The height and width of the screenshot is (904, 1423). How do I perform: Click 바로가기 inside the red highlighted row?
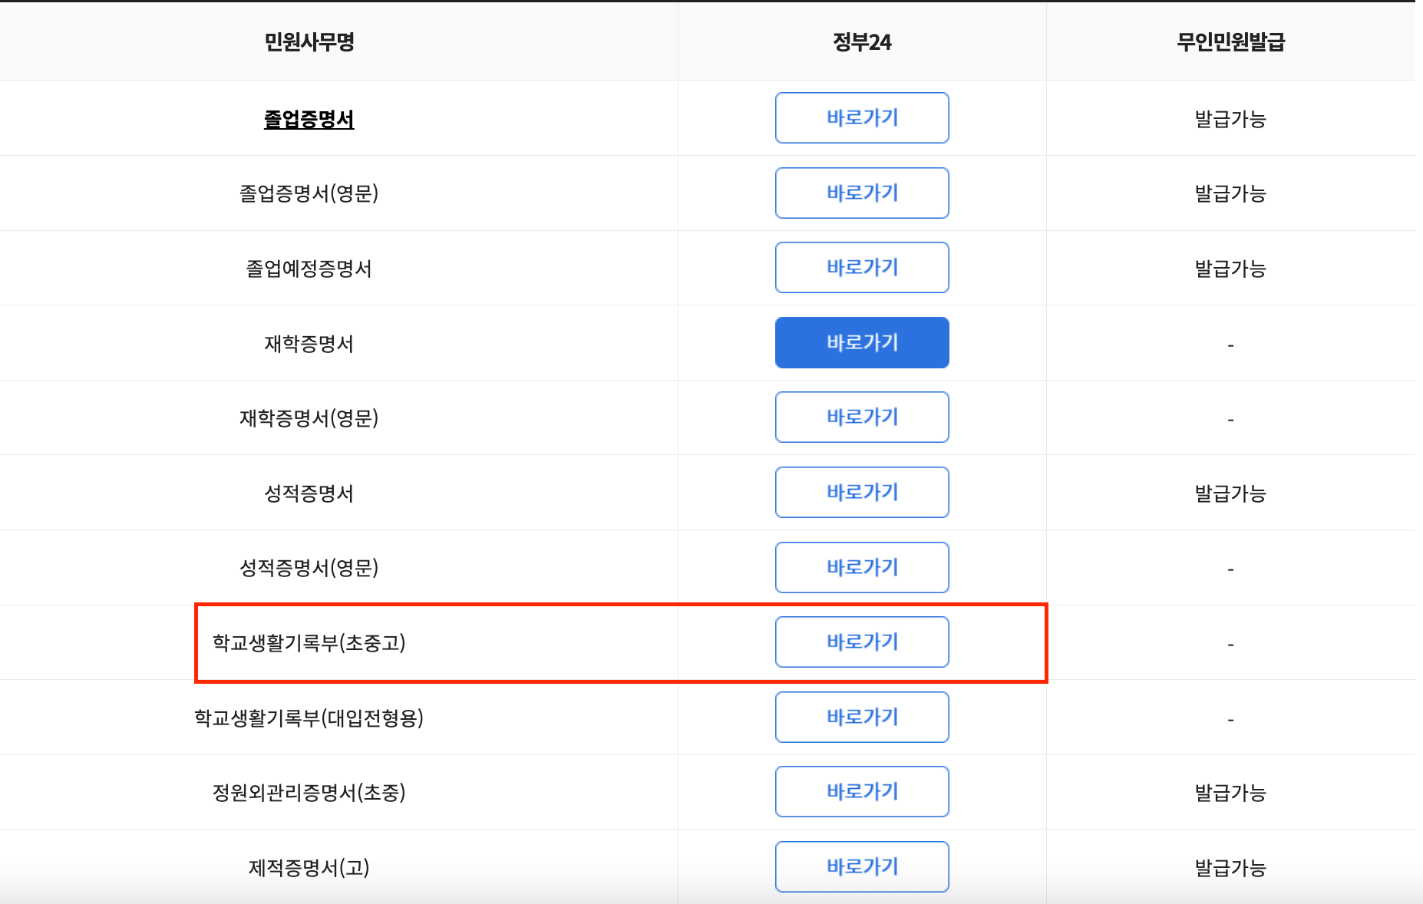[862, 642]
